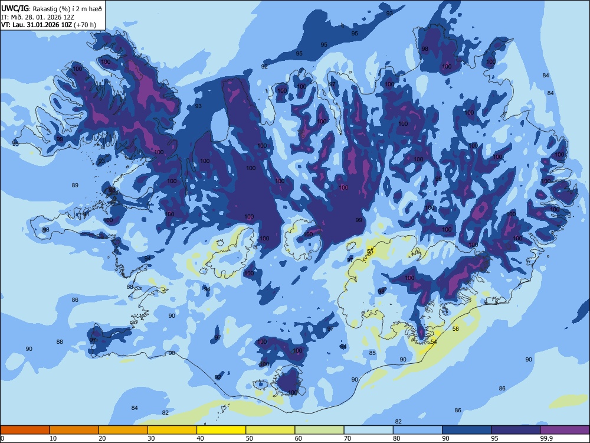The height and width of the screenshot is (443, 590).
Task: Select the '85' humidity value on the map
Action: pyautogui.click(x=372, y=353)
